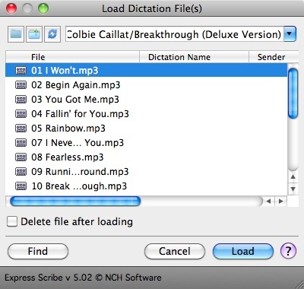The width and height of the screenshot is (304, 289).
Task: Click the Find button
Action: pos(38,251)
